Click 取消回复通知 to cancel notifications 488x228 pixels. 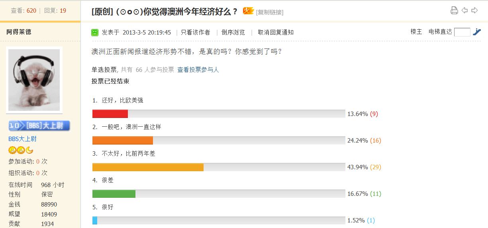[x=276, y=33]
